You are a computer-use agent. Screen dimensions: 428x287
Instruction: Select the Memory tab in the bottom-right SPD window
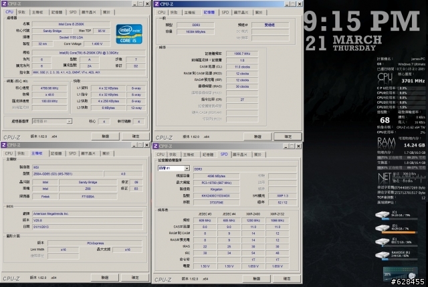pyautogui.click(x=208, y=155)
